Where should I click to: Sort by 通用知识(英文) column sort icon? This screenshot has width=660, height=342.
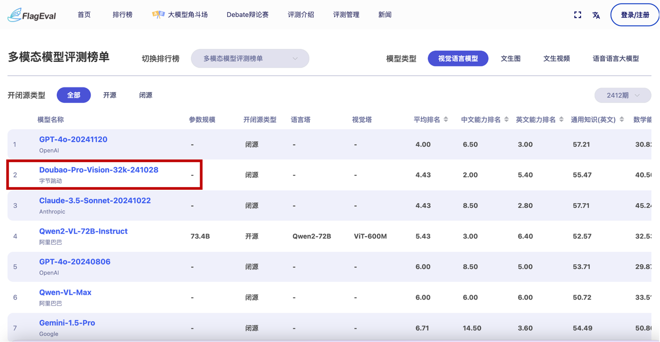[x=622, y=120]
